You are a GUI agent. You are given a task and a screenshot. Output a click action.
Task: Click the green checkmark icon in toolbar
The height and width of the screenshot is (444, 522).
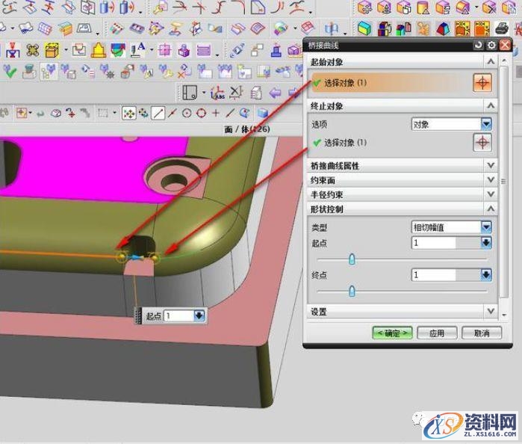11,72
